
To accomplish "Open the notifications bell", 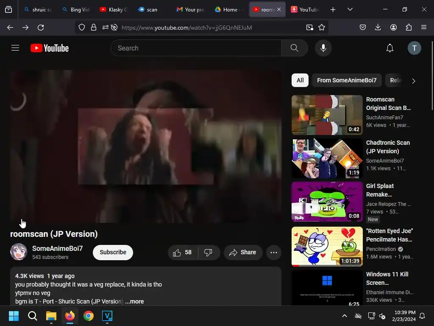I will click(x=390, y=48).
